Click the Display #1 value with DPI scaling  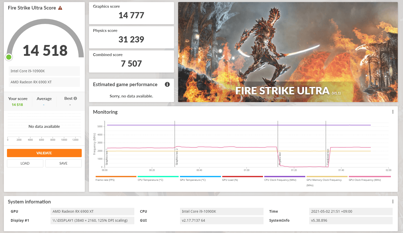[92, 220]
